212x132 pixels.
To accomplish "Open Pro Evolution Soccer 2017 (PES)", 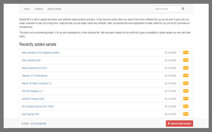I will point(37,107).
